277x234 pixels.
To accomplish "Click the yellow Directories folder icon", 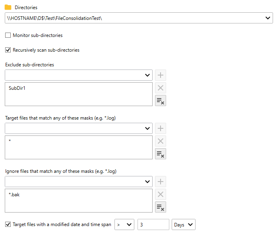I will pos(8,7).
